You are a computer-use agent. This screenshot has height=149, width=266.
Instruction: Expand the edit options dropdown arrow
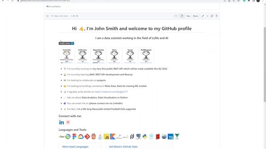207,16
